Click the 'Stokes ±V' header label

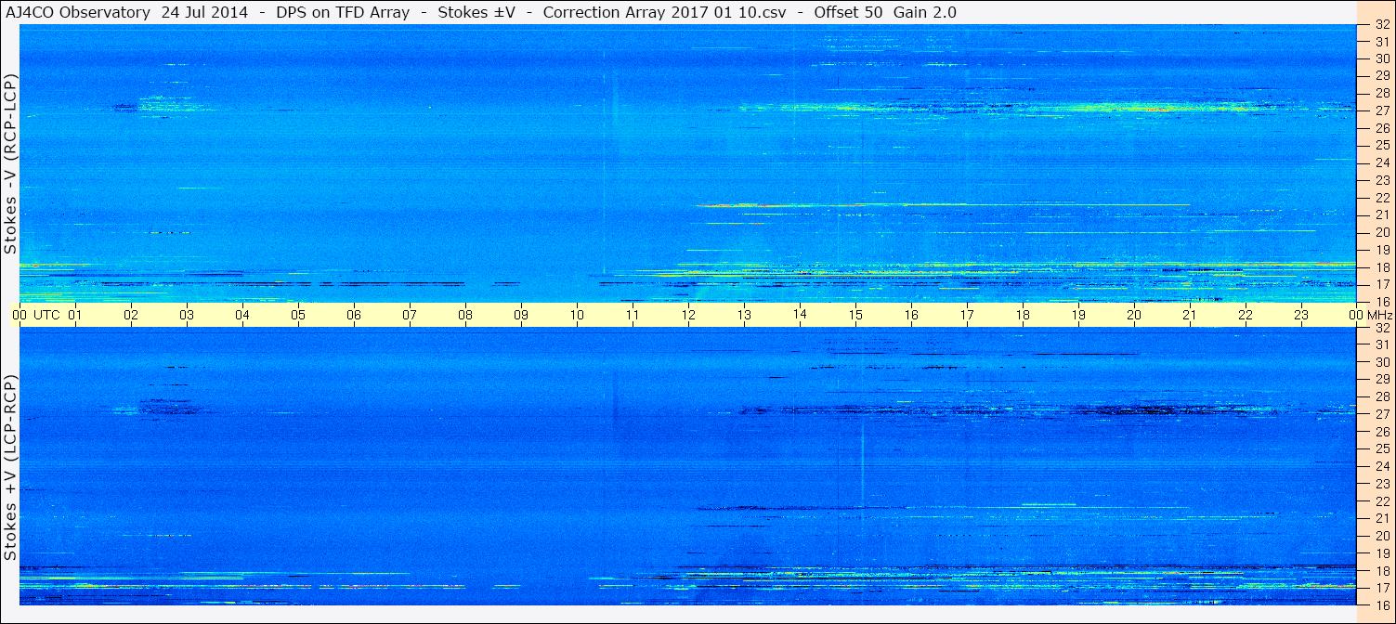(476, 12)
